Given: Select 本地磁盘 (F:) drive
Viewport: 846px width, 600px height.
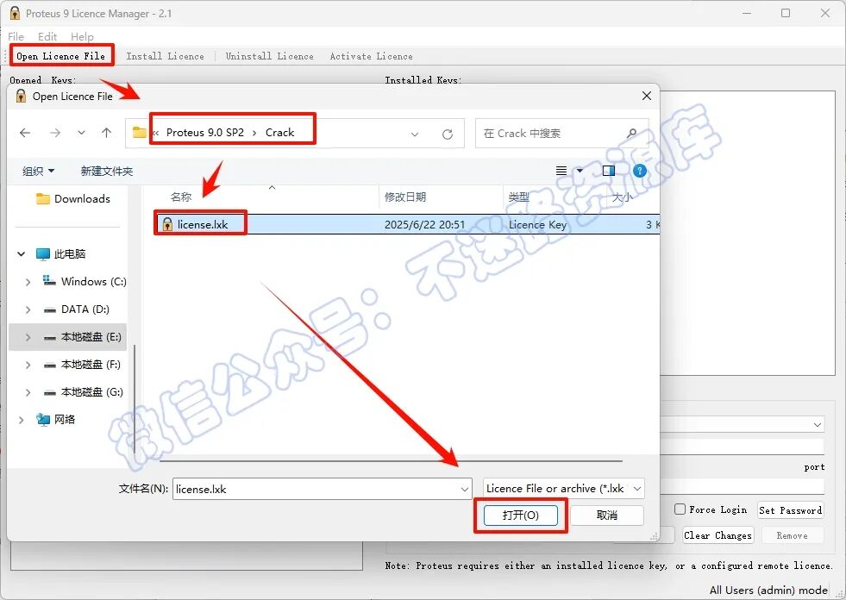Looking at the screenshot, I should [x=83, y=365].
